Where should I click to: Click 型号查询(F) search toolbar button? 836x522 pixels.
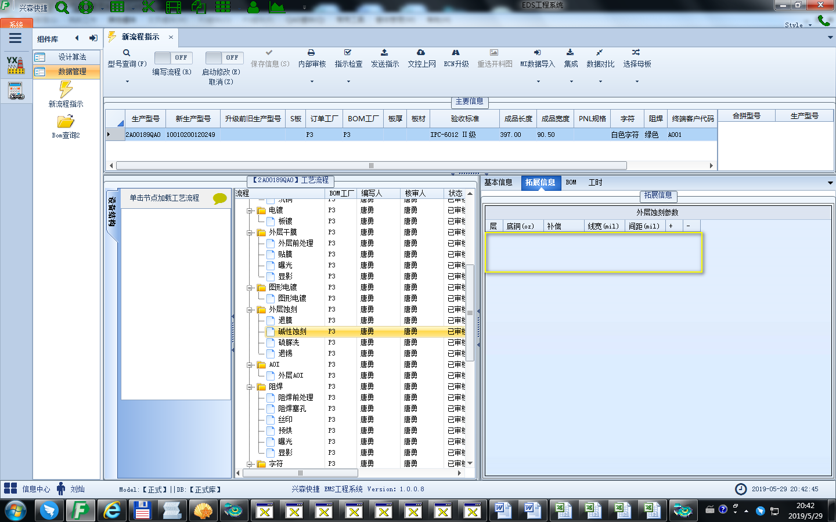pyautogui.click(x=127, y=59)
